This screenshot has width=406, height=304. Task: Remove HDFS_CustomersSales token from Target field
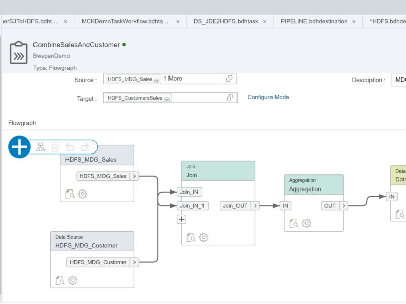click(x=167, y=99)
